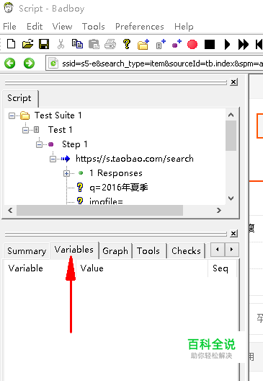The width and height of the screenshot is (263, 381).
Task: Start recording with the red circle button
Action: pyautogui.click(x=192, y=45)
